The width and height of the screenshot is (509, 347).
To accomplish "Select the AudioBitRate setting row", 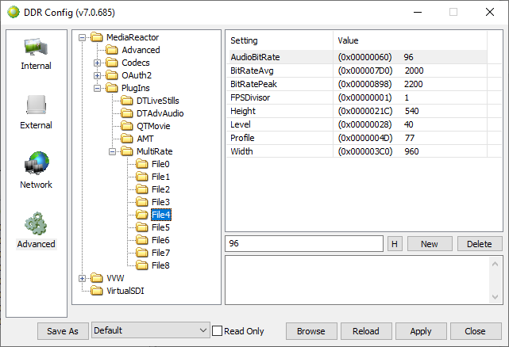I will point(358,57).
